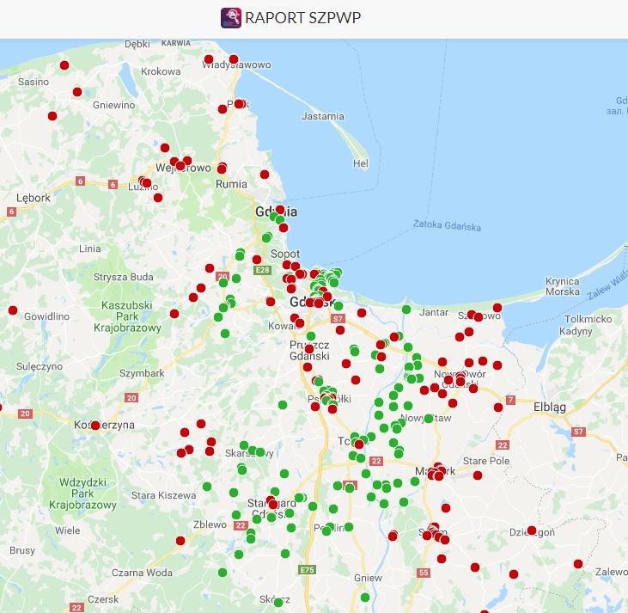The image size is (628, 613).
Task: Click the E28 road shield
Action: [263, 270]
